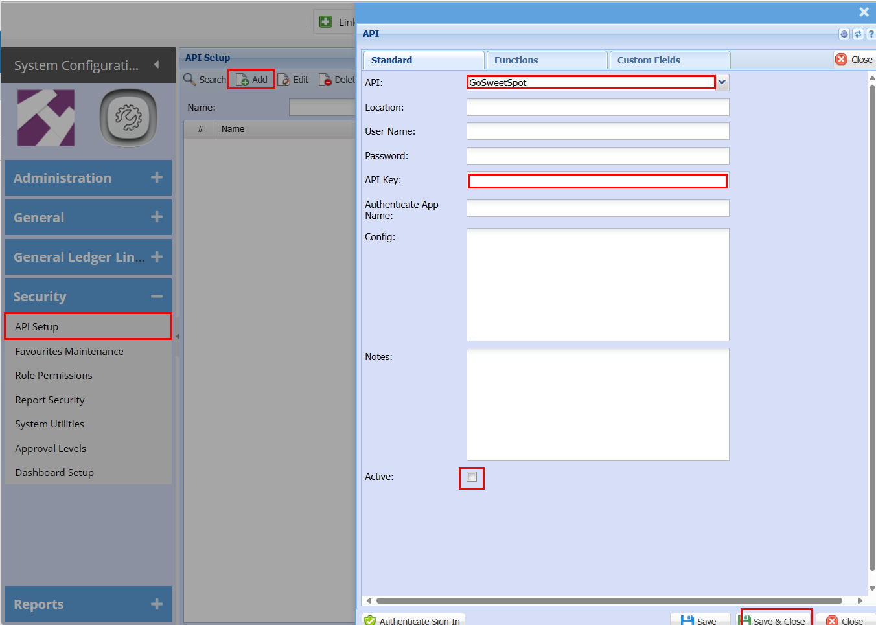Collapse the Security section
The height and width of the screenshot is (625, 876).
point(88,297)
